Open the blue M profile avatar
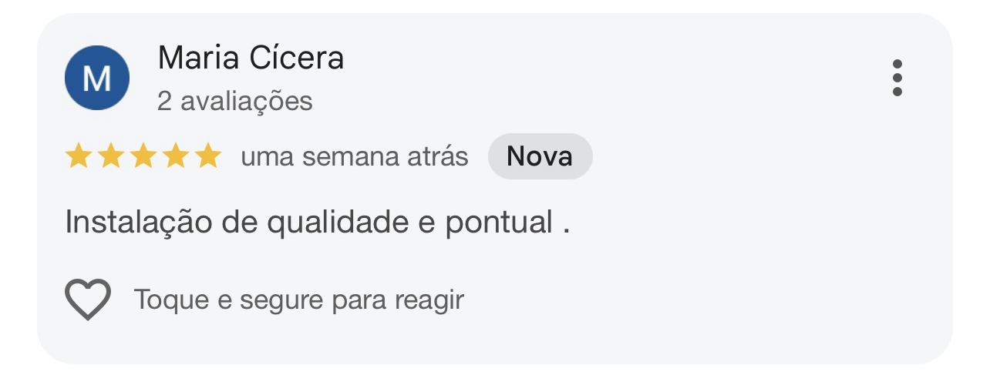Viewport: 990px width, 375px height. (97, 78)
